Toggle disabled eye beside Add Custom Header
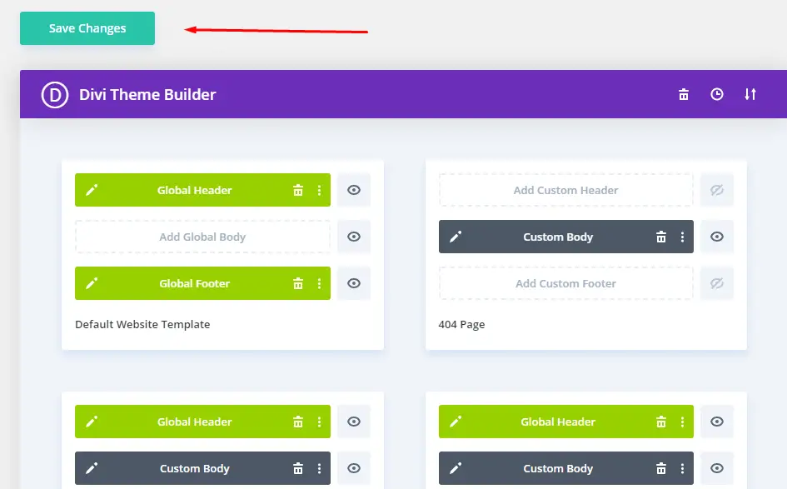 click(x=717, y=190)
